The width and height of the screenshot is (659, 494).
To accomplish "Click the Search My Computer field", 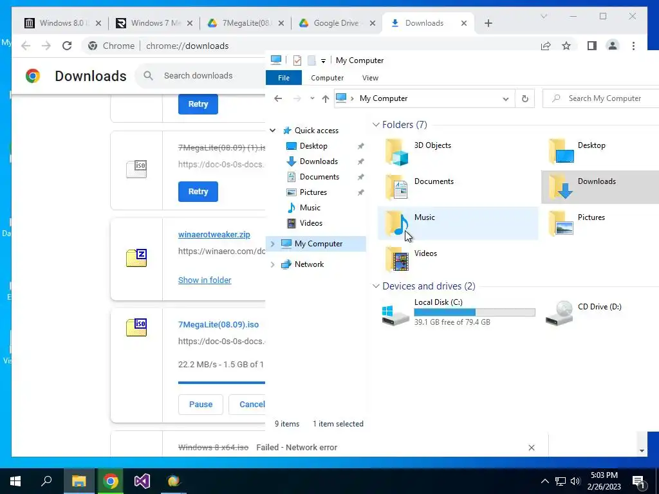I will [601, 98].
